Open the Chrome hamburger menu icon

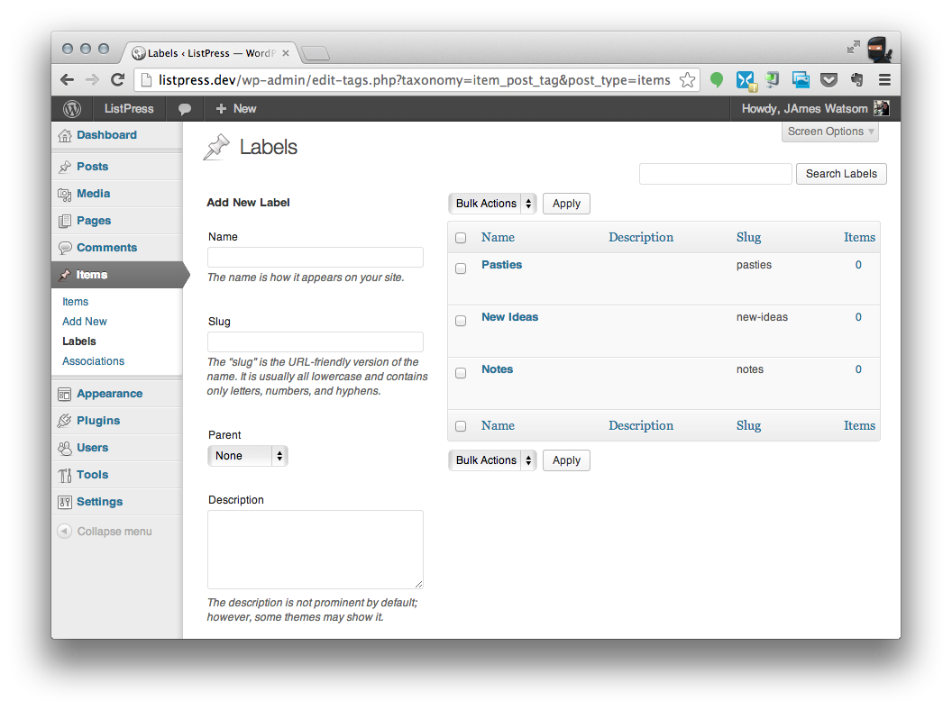884,79
